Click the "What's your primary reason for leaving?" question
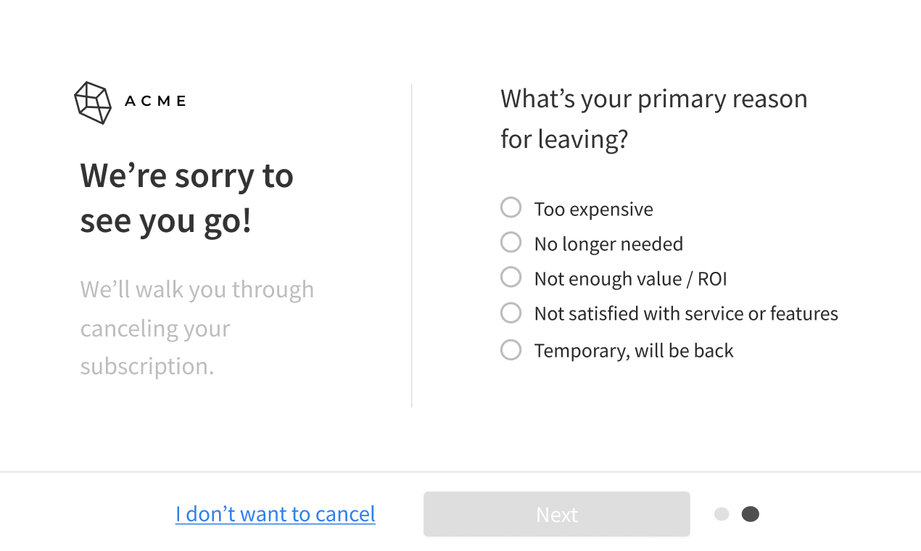Screen dimensions: 921x551 click(653, 118)
